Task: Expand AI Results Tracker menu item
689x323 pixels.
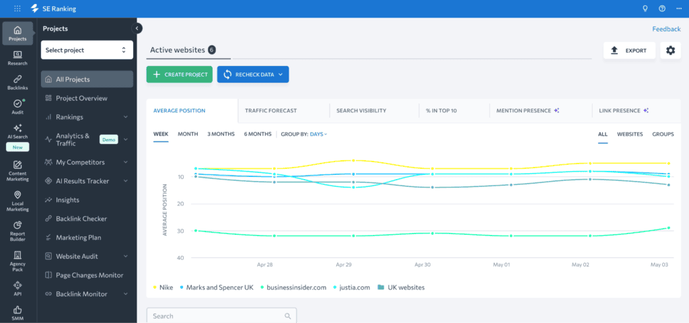Action: (x=126, y=181)
